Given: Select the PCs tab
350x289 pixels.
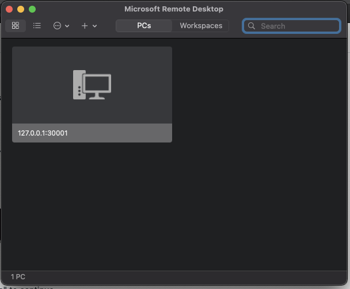Looking at the screenshot, I should coord(144,26).
